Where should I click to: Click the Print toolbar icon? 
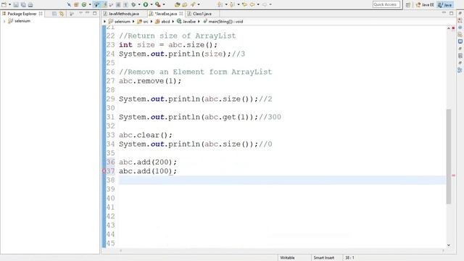(30, 4)
